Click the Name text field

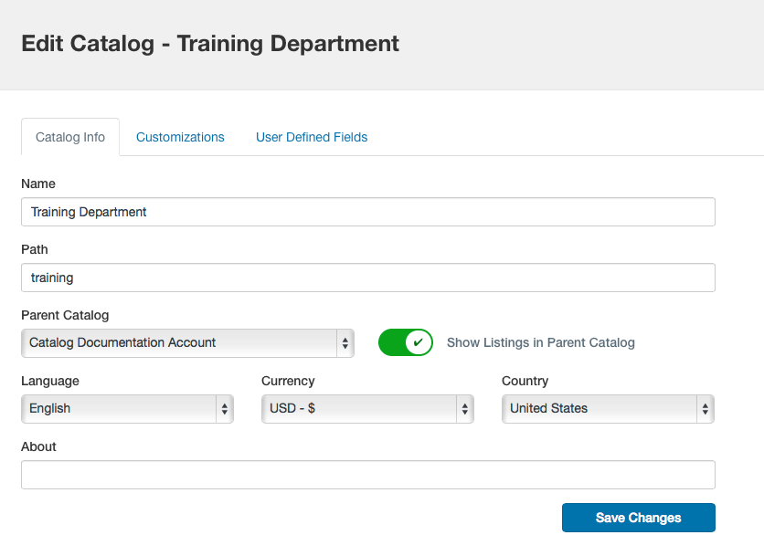pos(367,212)
